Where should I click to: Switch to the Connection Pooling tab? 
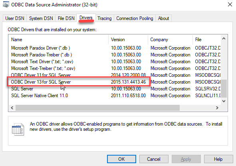coord(135,18)
